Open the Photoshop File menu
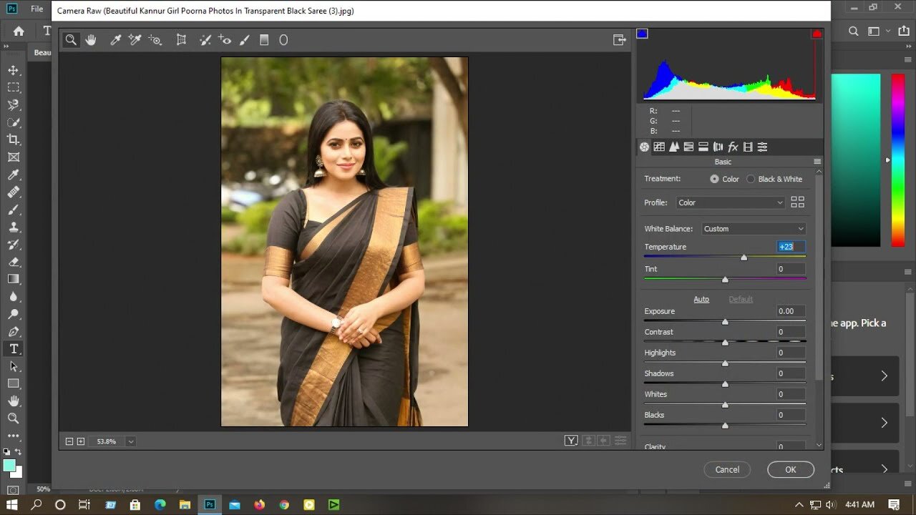The height and width of the screenshot is (515, 916). [x=38, y=9]
